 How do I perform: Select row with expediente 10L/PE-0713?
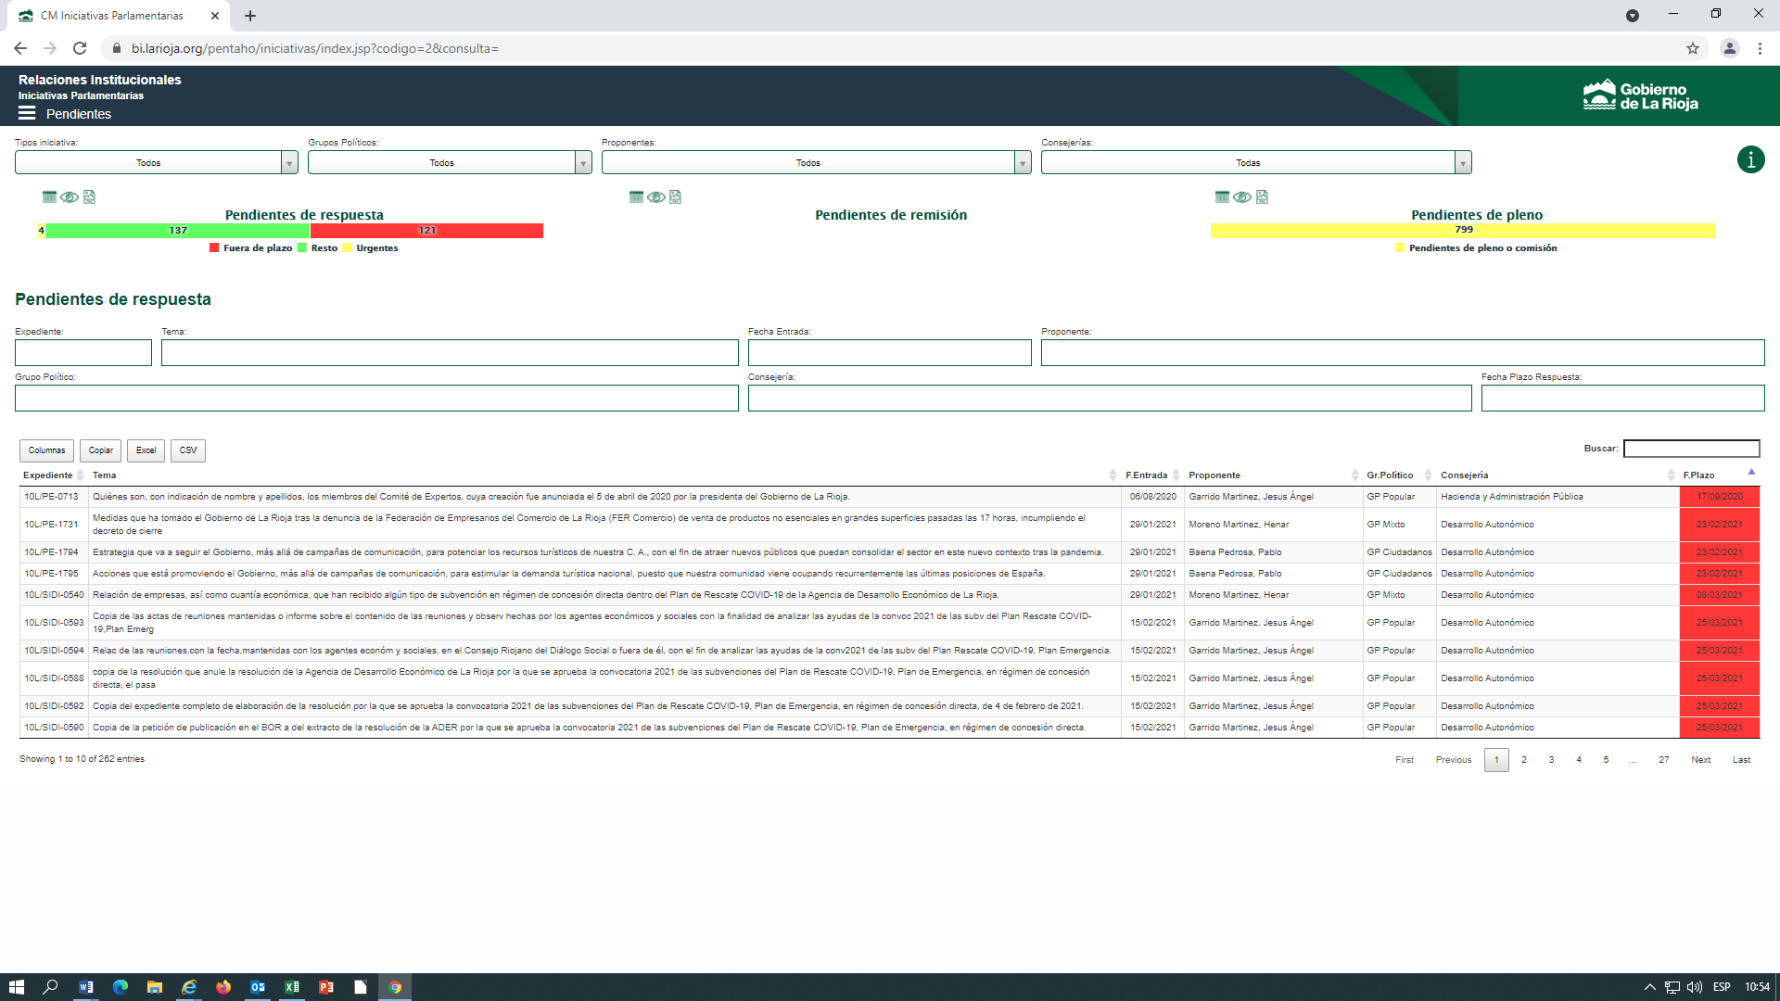tap(889, 497)
